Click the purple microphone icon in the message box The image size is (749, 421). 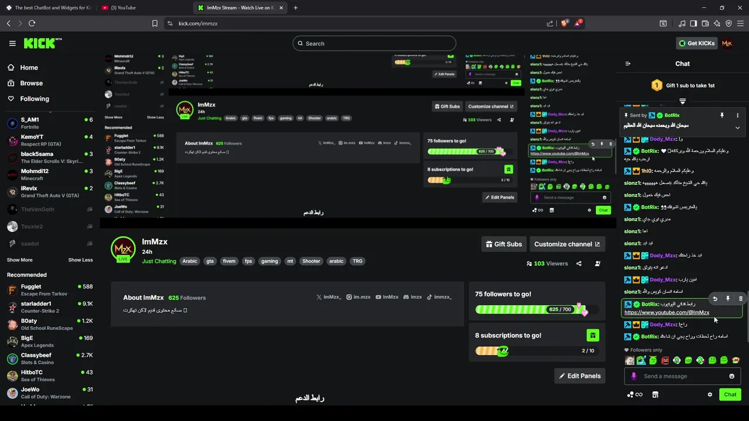click(634, 376)
